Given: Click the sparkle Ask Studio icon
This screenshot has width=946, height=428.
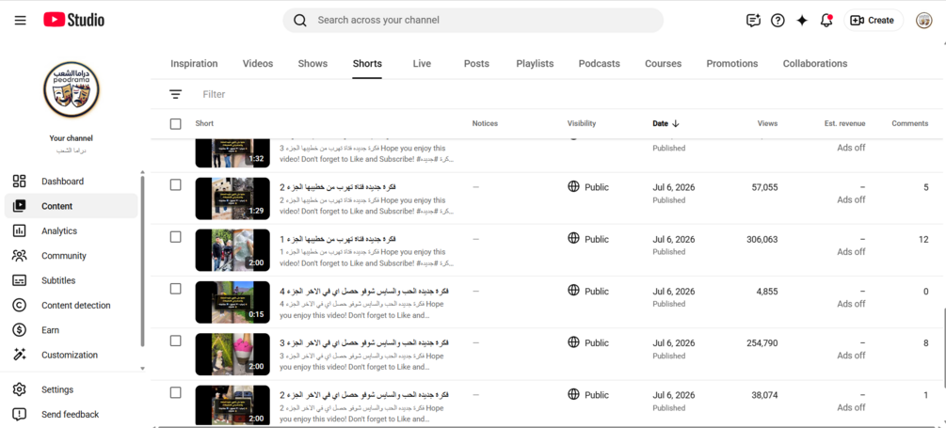Looking at the screenshot, I should (x=802, y=21).
